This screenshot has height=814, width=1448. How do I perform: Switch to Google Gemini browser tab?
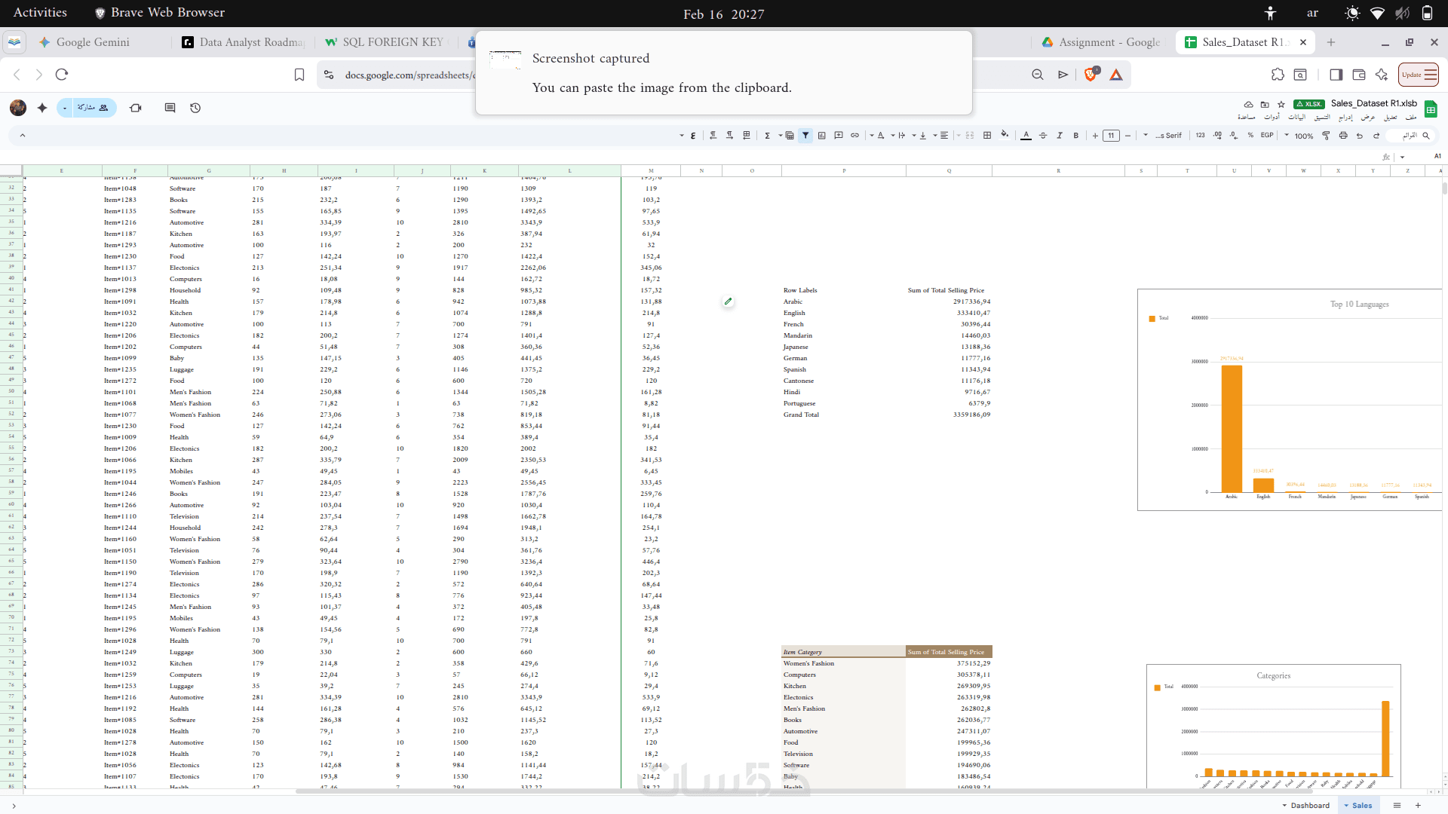(x=93, y=42)
